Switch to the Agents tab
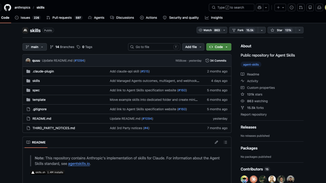This screenshot has width=326, height=183. pyautogui.click(x=96, y=17)
